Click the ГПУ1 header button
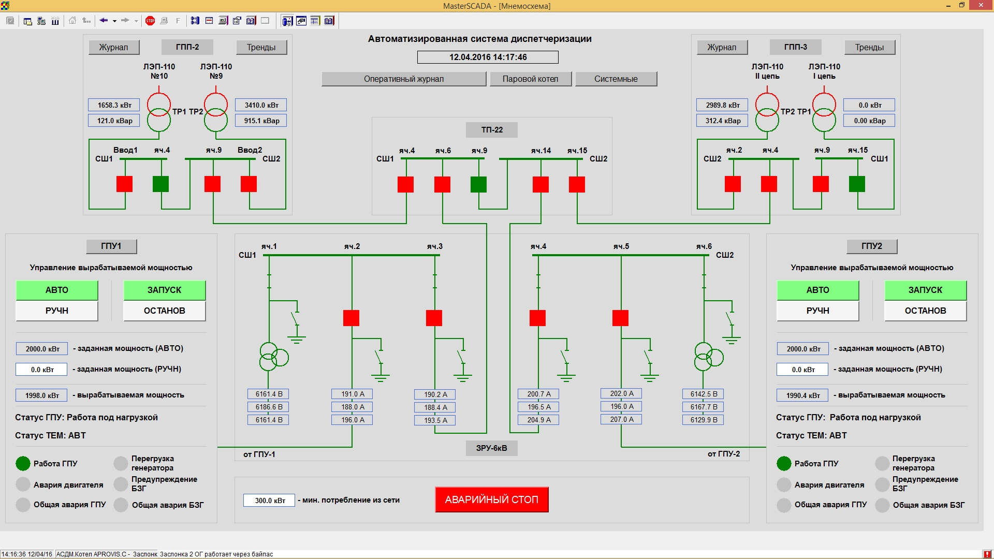Viewport: 994px width, 559px height. tap(111, 246)
